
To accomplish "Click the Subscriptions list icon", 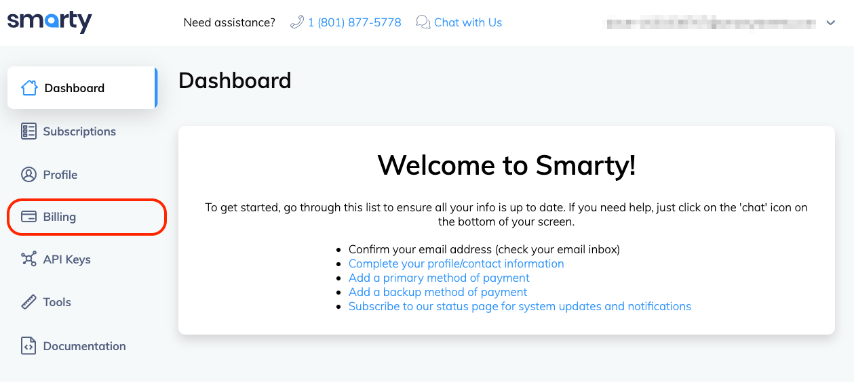I will pyautogui.click(x=28, y=131).
